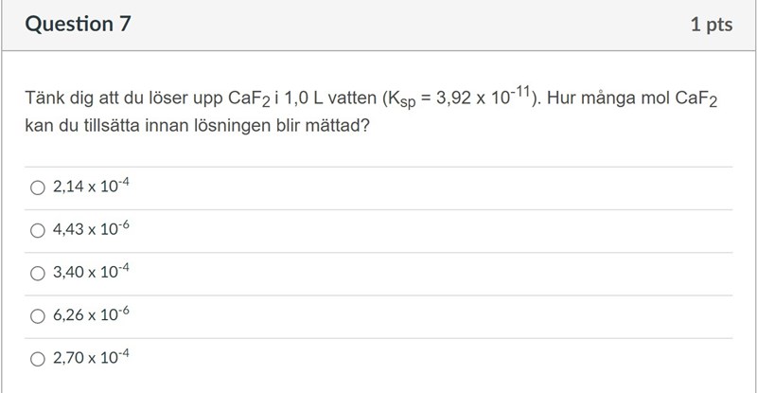This screenshot has width=757, height=393.
Task: Click the 1 pts points label
Action: click(712, 26)
